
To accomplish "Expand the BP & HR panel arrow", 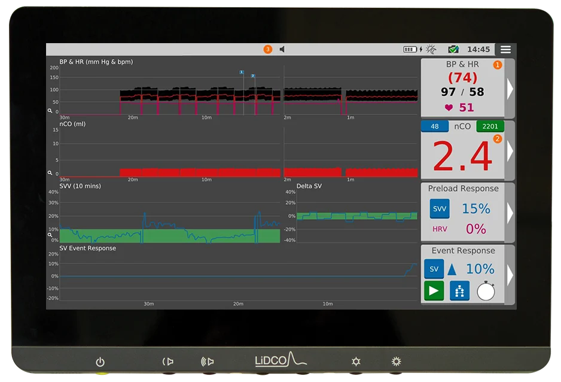I will pos(510,89).
